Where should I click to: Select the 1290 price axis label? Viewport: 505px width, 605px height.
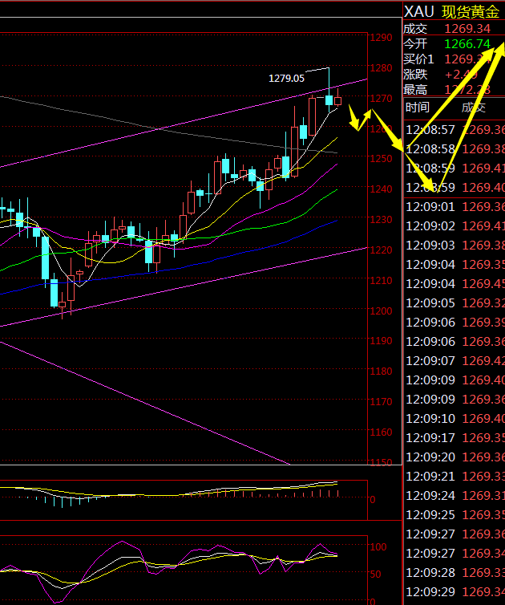[382, 38]
